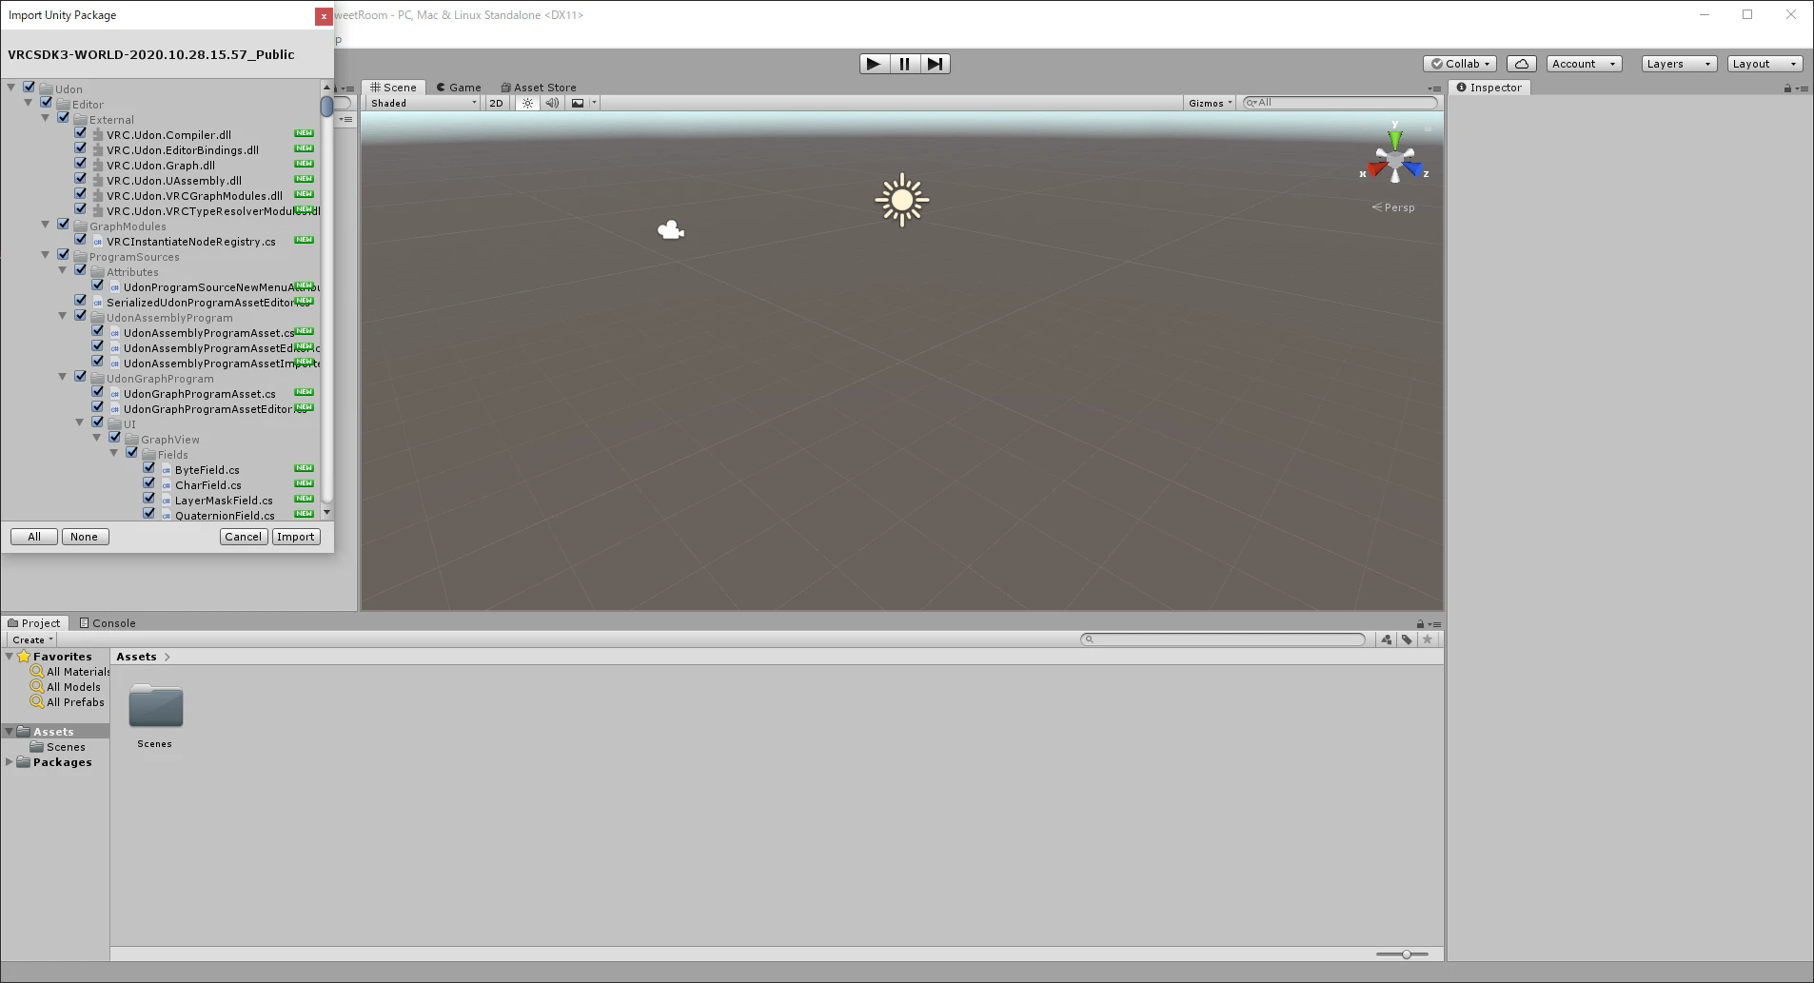Select the Inspector tab
This screenshot has width=1814, height=983.
point(1489,88)
